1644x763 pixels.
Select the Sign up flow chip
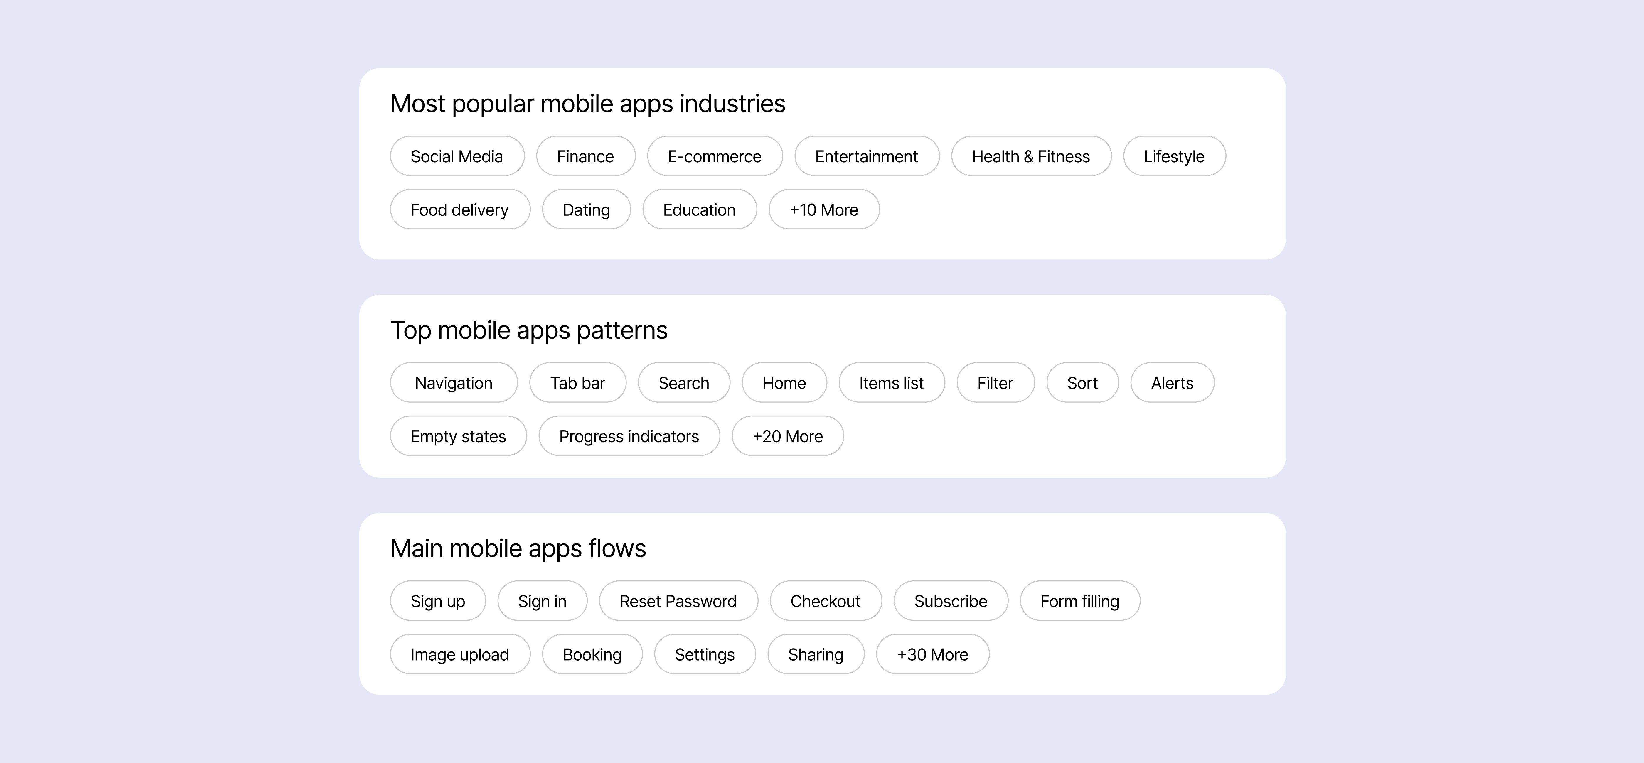[438, 601]
